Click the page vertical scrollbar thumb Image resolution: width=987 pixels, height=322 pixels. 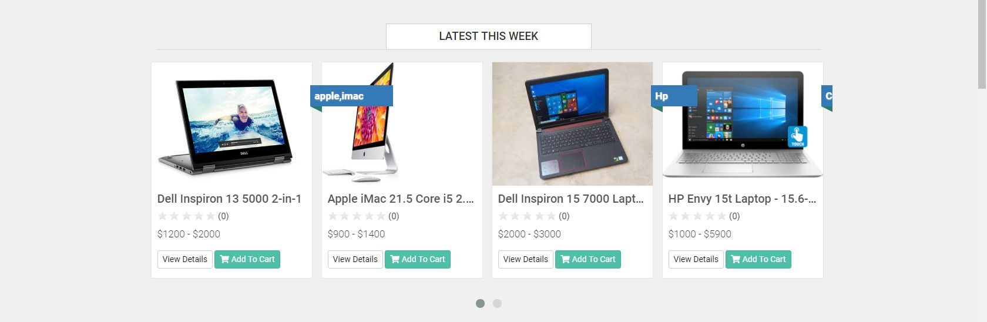click(982, 44)
